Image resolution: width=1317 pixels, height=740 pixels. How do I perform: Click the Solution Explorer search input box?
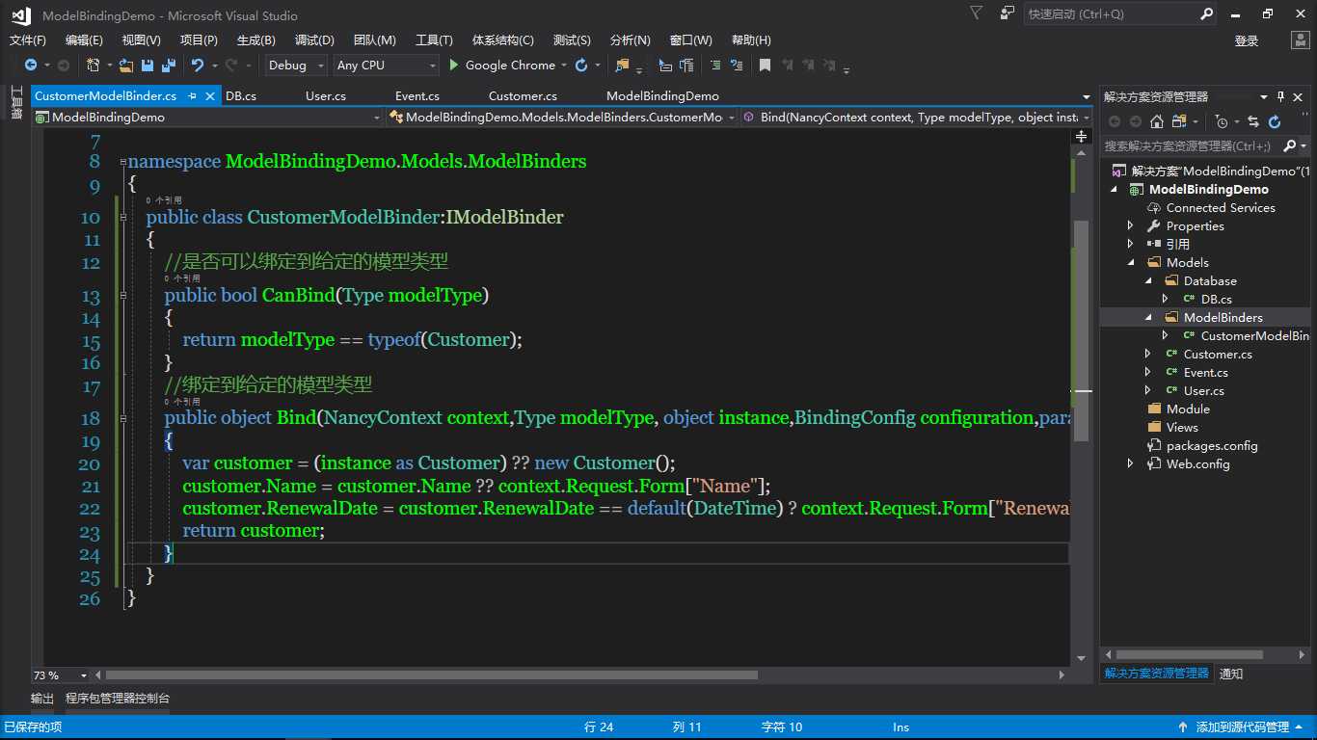(1192, 145)
